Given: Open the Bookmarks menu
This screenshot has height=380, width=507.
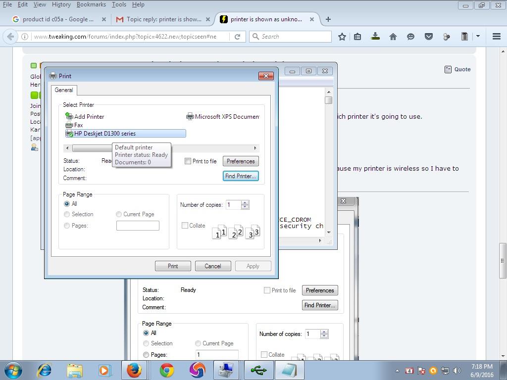Looking at the screenshot, I should click(91, 4).
